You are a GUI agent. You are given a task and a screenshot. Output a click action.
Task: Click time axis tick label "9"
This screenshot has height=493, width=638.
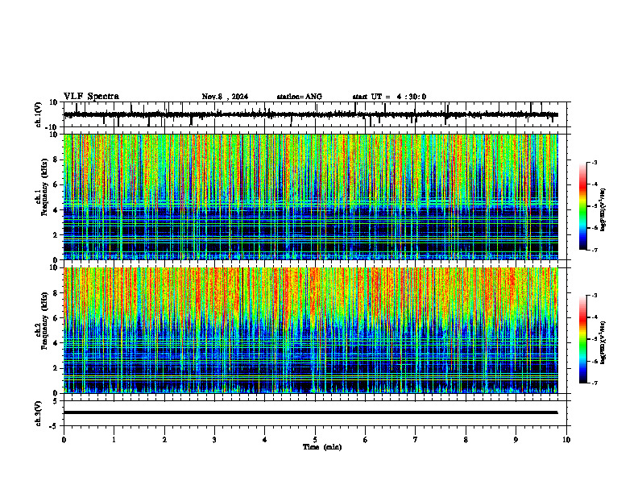[516, 440]
